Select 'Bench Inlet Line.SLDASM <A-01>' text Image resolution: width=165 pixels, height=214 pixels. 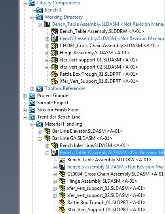pyautogui.click(x=94, y=145)
